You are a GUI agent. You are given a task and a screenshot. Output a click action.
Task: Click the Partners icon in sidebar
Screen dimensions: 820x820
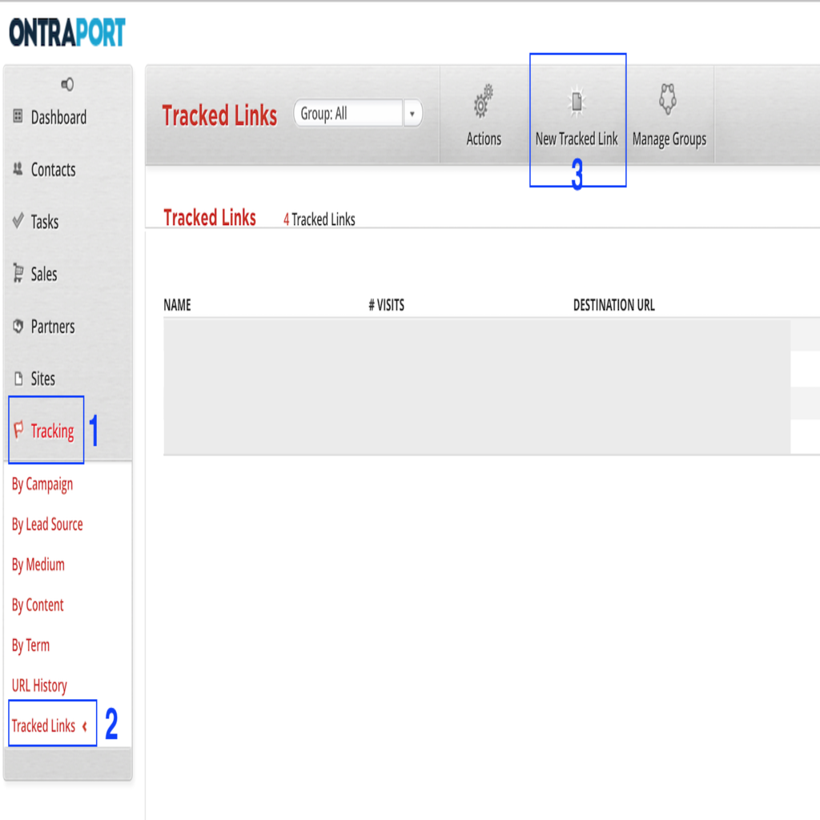18,327
